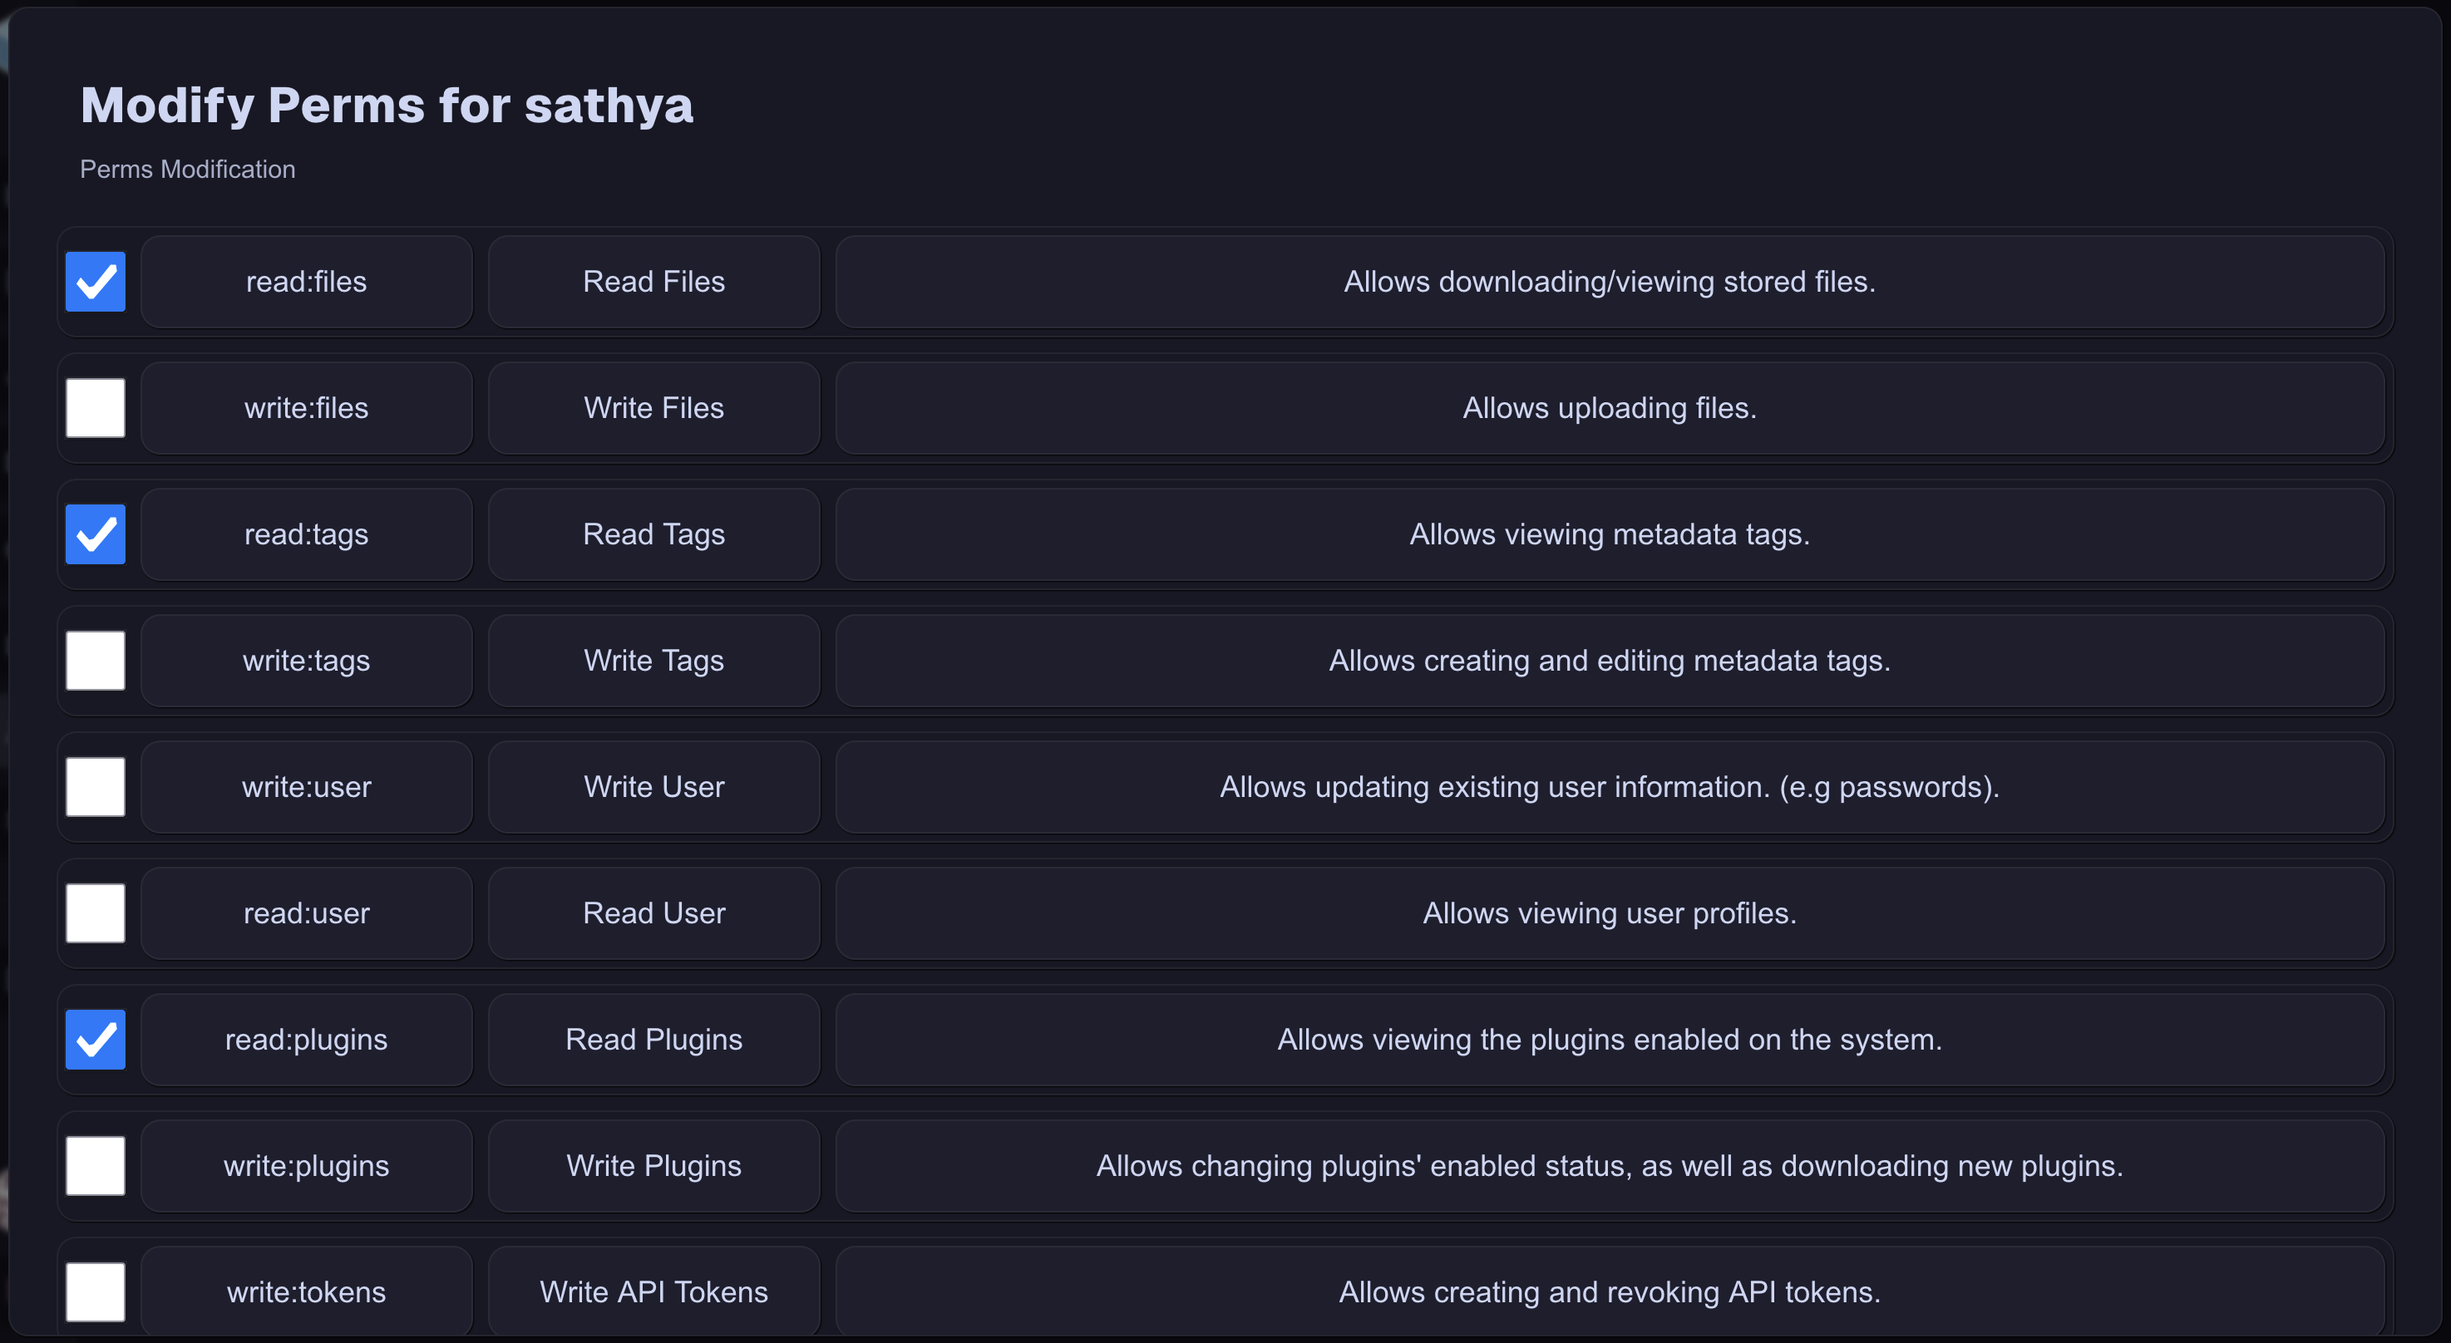Tick the write:plugins permission checkbox
The width and height of the screenshot is (2451, 1343).
tap(95, 1166)
